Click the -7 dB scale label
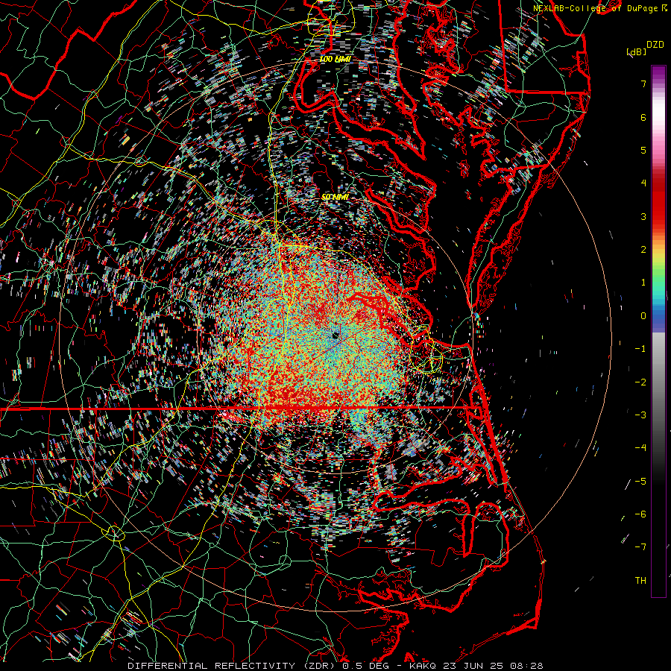671x671 pixels. [x=640, y=547]
